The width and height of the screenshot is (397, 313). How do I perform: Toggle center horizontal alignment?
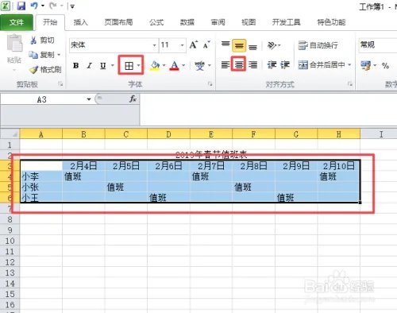(x=239, y=64)
